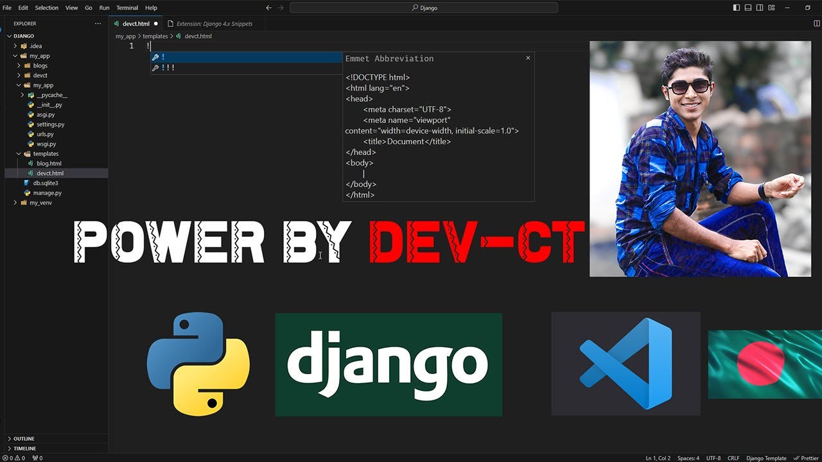
Task: Click Ln 1, Col 2 cursor position
Action: pyautogui.click(x=658, y=458)
